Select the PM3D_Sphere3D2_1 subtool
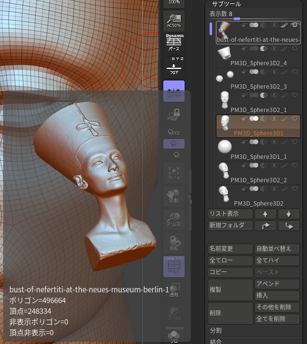Screen dimensions: 307x344 258,103
